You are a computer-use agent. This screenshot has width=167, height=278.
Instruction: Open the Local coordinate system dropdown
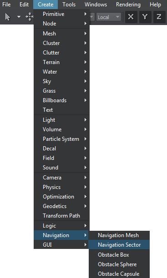(109, 17)
